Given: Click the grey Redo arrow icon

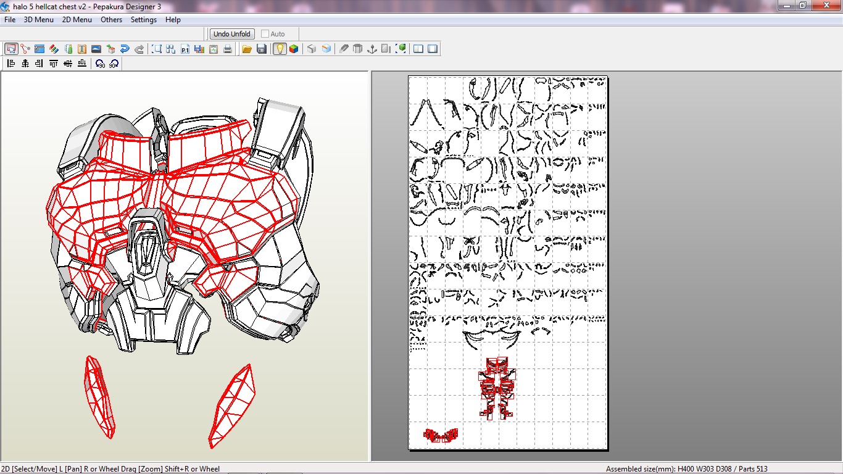Looking at the screenshot, I should [x=139, y=49].
